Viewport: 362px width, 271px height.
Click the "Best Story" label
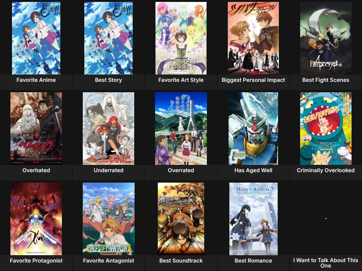coord(109,80)
